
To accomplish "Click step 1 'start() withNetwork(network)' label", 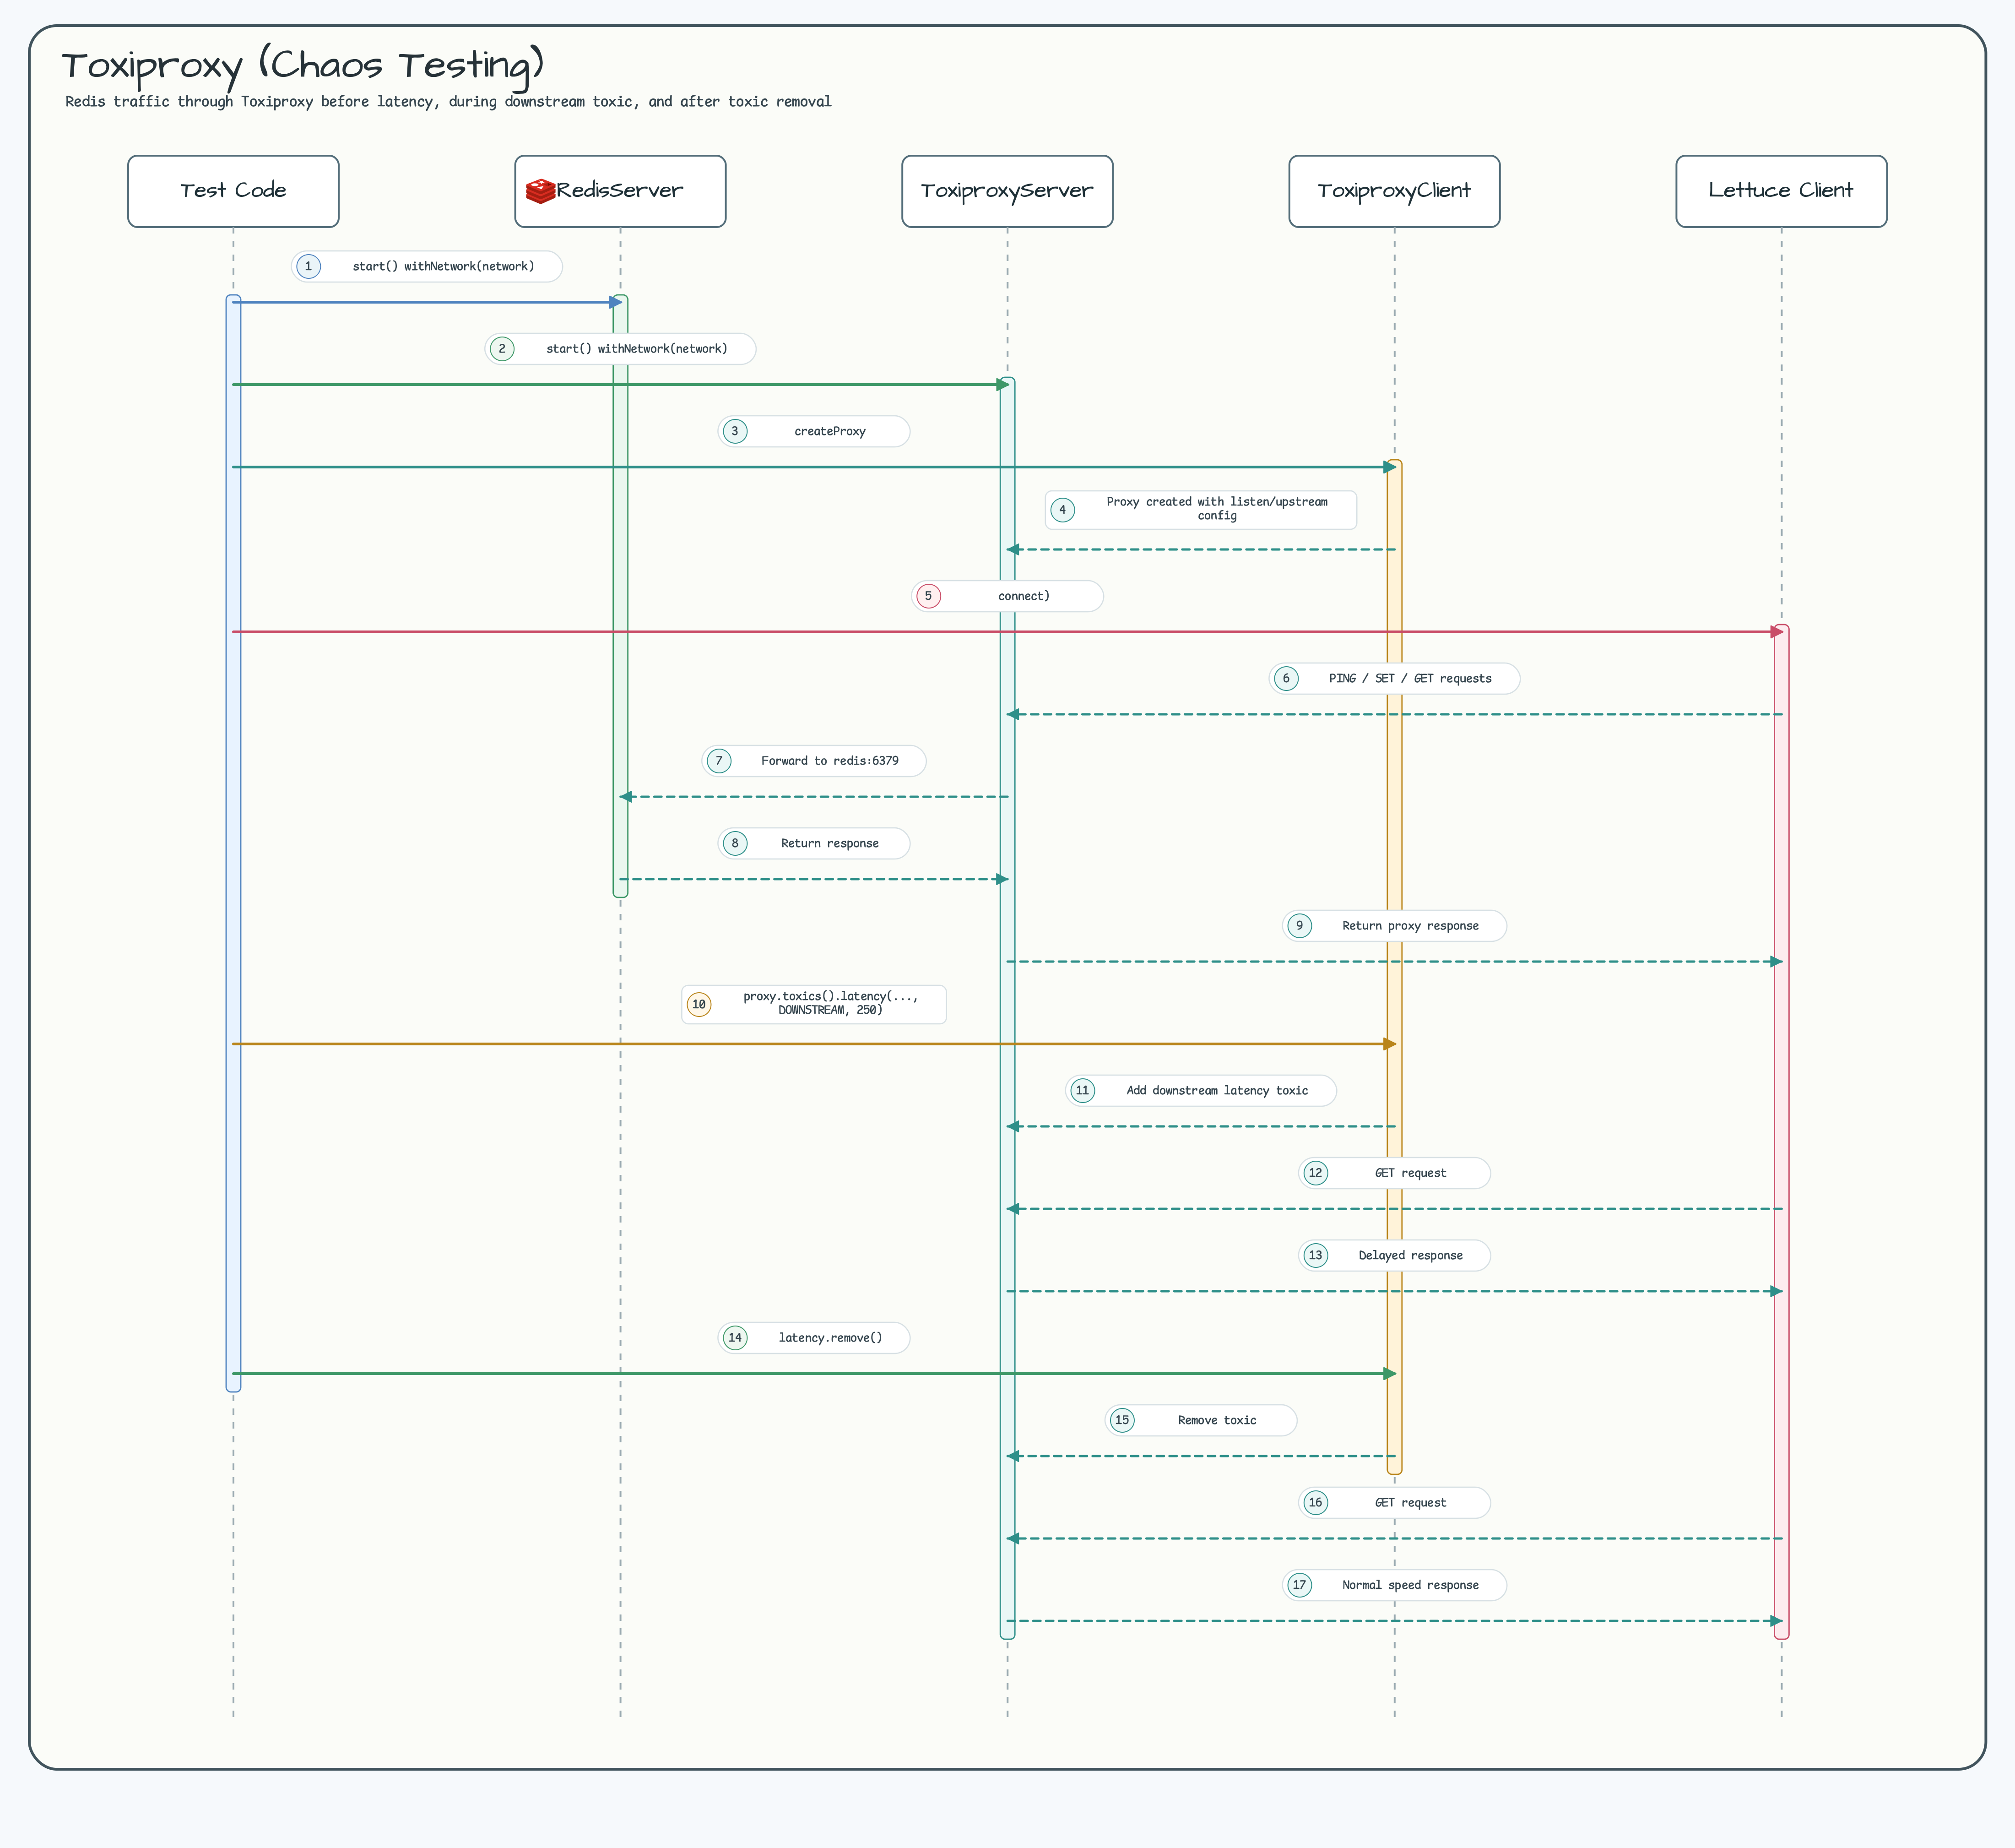I will click(x=427, y=266).
